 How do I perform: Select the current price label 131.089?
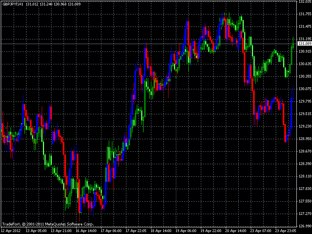click(x=305, y=44)
